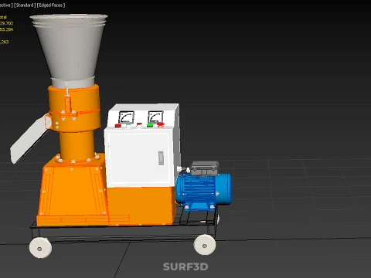Select the orange pellet mill base housing
Screen dimensions: 371x278
click(x=73, y=191)
